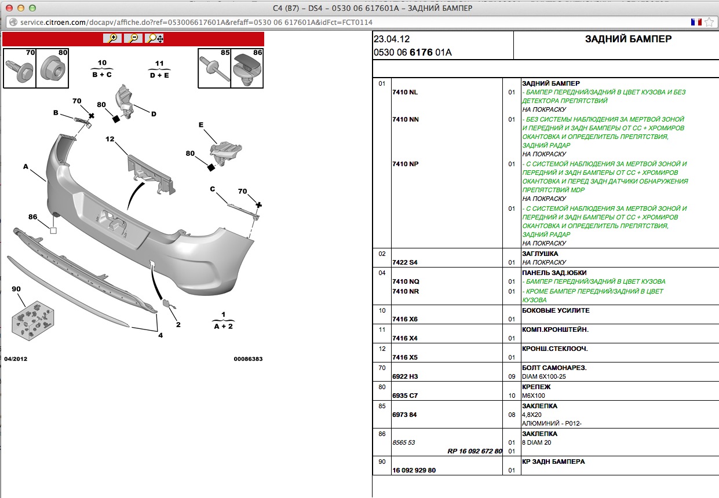
Task: Select part number 7422 S4
Action: [x=404, y=262]
